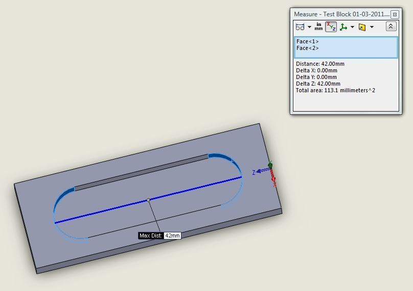Open Units/Precision via the in/mm icon
Viewport: 413px width, 291px height.
[x=319, y=27]
